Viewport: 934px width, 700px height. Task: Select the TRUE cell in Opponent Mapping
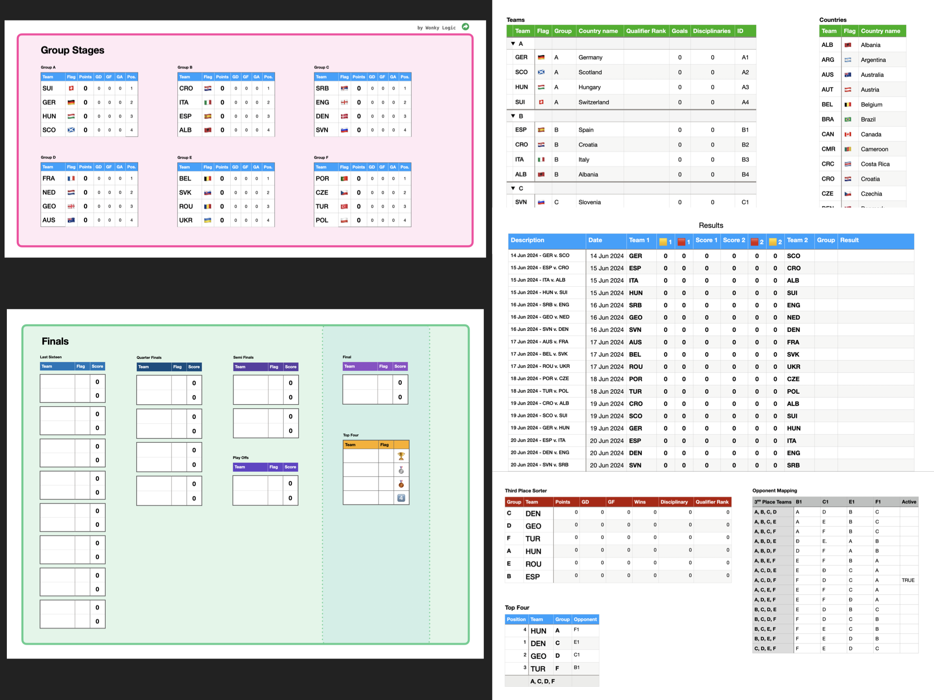(x=908, y=580)
